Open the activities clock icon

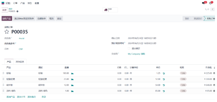coord(211,3)
